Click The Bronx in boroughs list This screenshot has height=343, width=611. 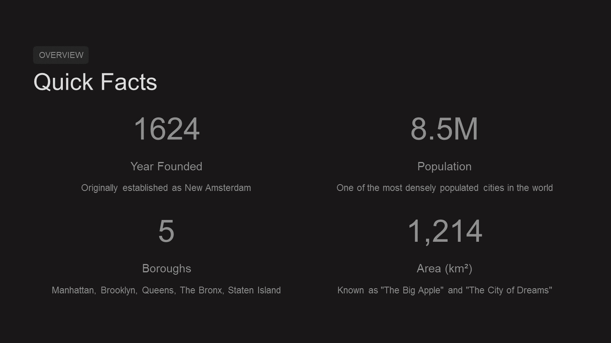tap(201, 290)
